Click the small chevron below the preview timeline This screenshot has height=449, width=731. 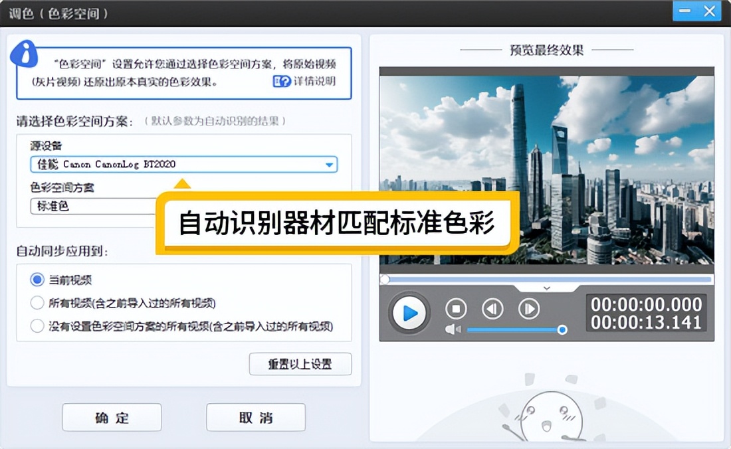(x=546, y=288)
